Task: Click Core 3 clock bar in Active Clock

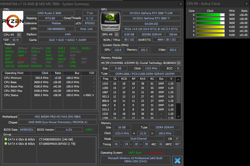Action: point(210,27)
